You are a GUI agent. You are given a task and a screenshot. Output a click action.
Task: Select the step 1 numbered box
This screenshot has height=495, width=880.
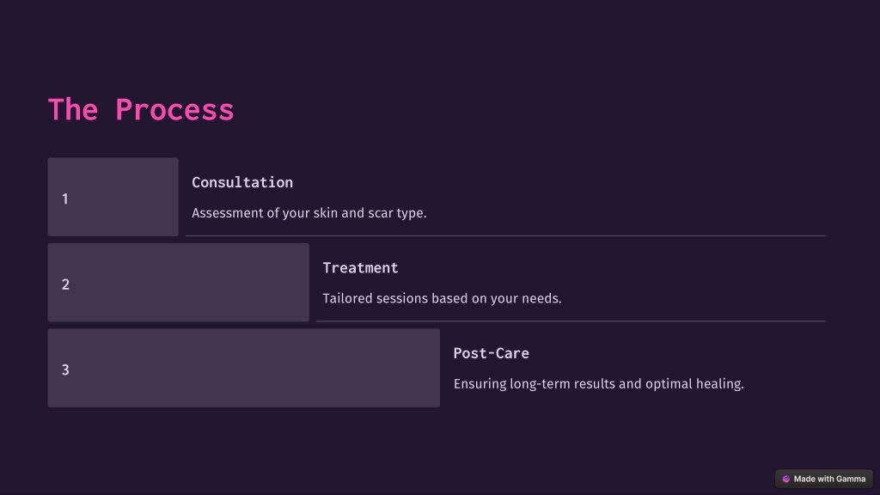click(113, 197)
